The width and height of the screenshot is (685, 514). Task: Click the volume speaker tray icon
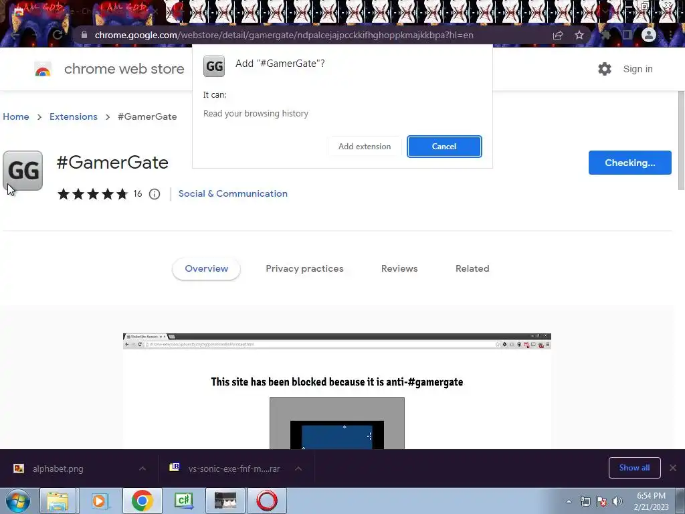coord(617,501)
